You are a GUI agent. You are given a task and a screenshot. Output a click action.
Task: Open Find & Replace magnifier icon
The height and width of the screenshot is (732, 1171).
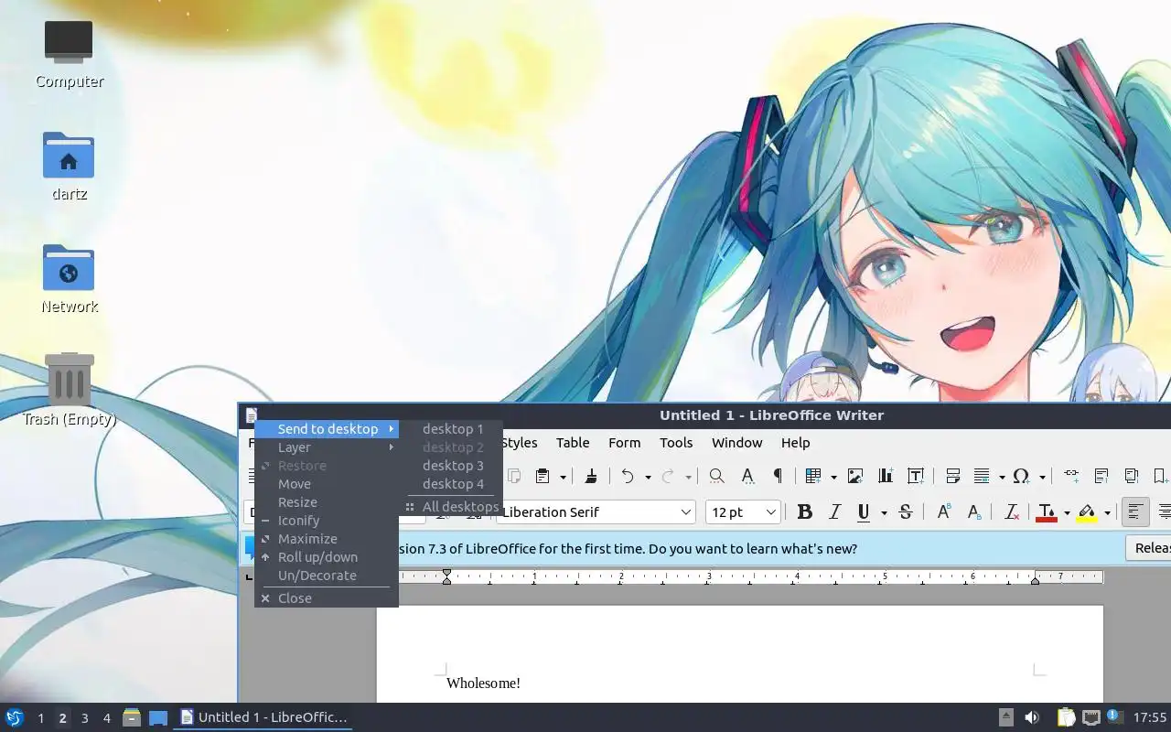[717, 476]
